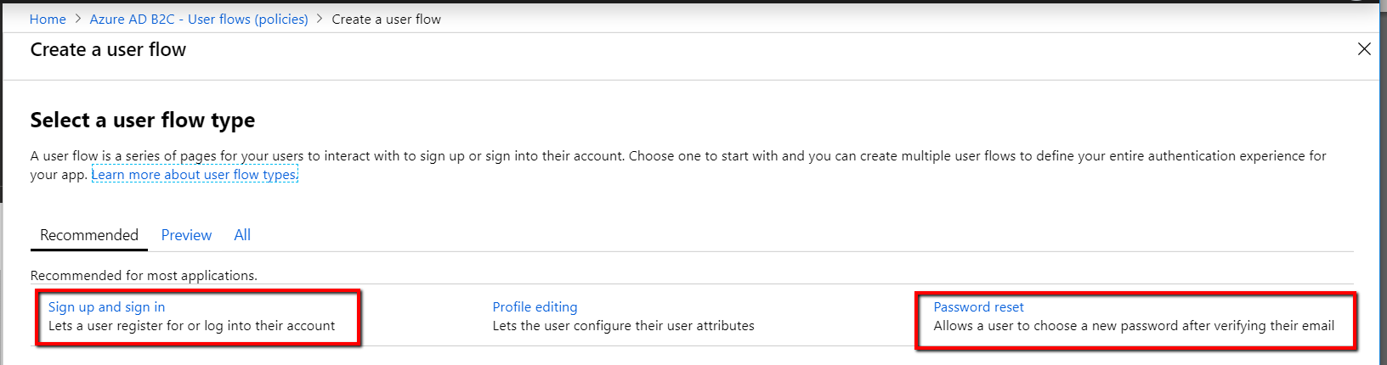Click the Create a user flow breadcrumb
The height and width of the screenshot is (365, 1387).
pos(386,19)
